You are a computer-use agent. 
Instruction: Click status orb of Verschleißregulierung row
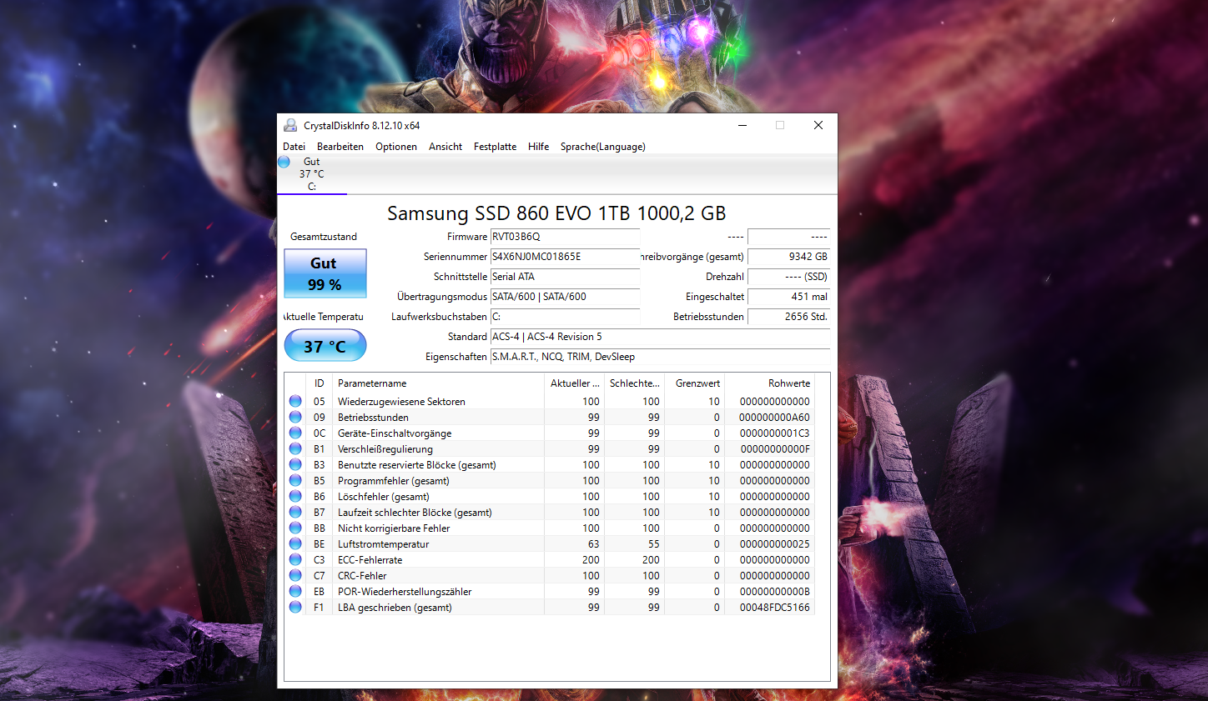point(295,448)
